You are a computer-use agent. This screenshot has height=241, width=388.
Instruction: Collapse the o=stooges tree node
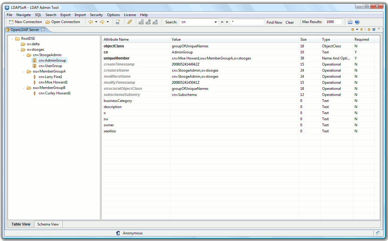(18, 50)
